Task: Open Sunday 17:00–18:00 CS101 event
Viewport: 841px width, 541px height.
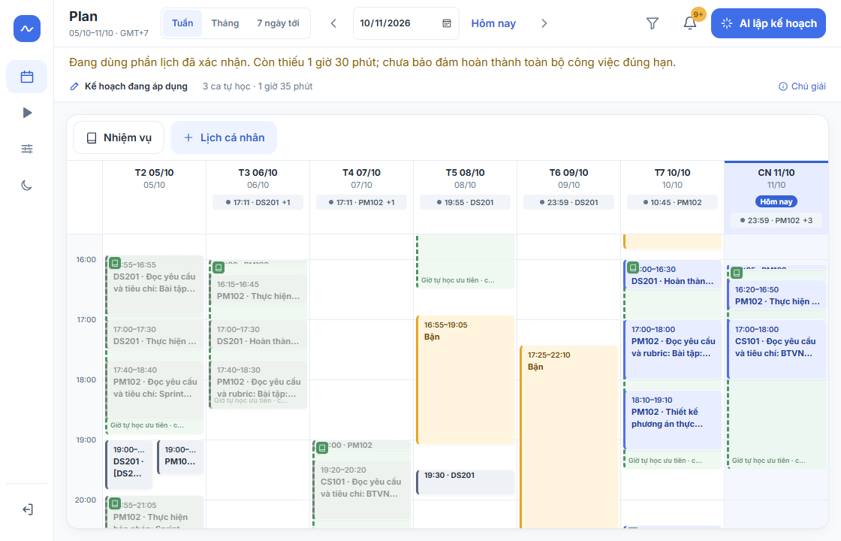Action: click(776, 349)
